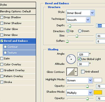Open the white highlight color swatch
105x102 pixels.
(98, 80)
